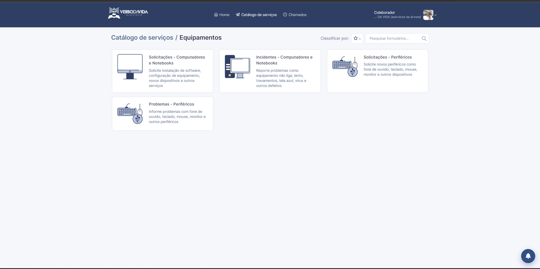Screen dimensions: 540x269
Task: Click the Equipamentos breadcrumb title
Action: [x=201, y=38]
